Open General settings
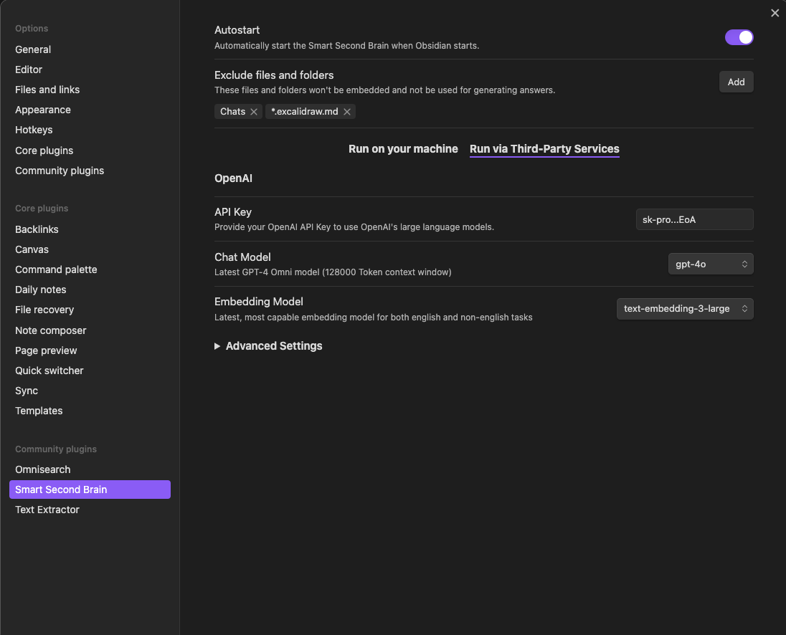Image resolution: width=786 pixels, height=635 pixels. tap(33, 49)
